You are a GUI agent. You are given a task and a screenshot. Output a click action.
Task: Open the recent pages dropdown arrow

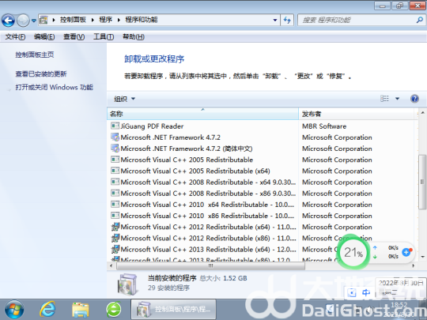click(34, 20)
